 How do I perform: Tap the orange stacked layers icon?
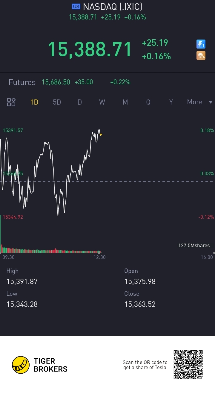point(201,55)
